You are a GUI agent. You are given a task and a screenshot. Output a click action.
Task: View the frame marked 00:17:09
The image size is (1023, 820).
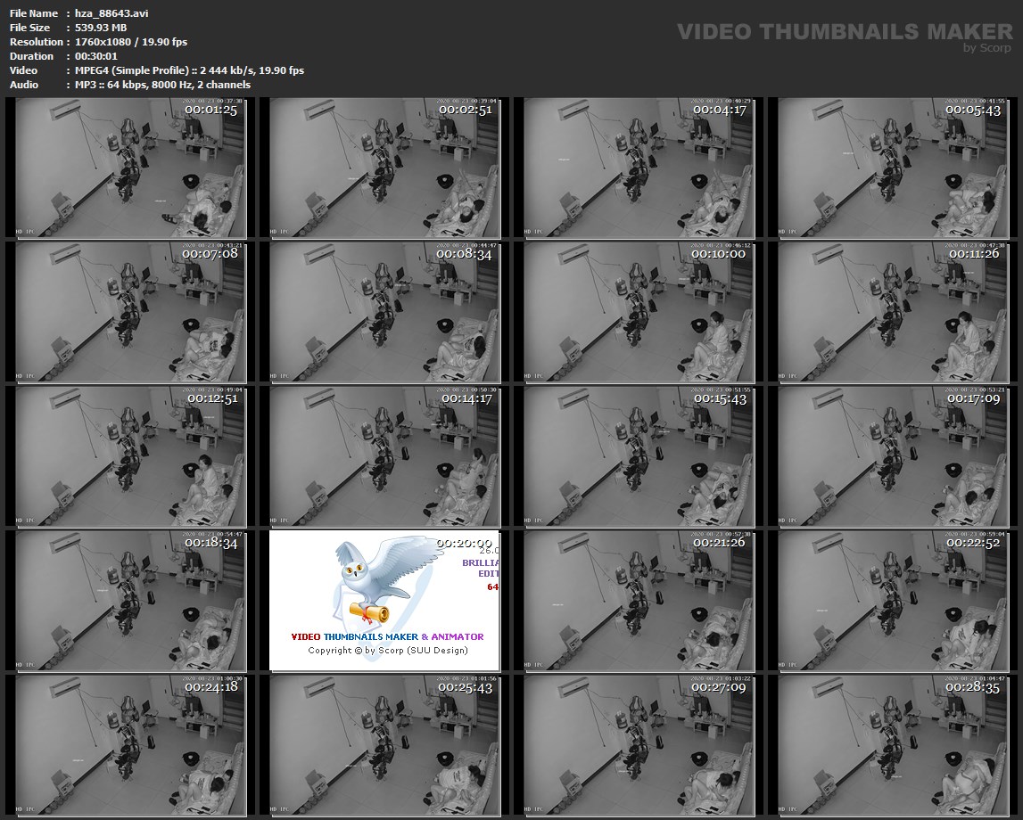[893, 457]
